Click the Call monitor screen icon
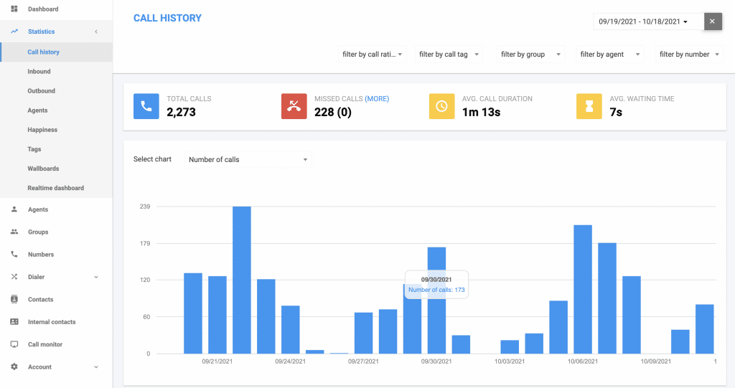The height and width of the screenshot is (388, 735). point(14,344)
